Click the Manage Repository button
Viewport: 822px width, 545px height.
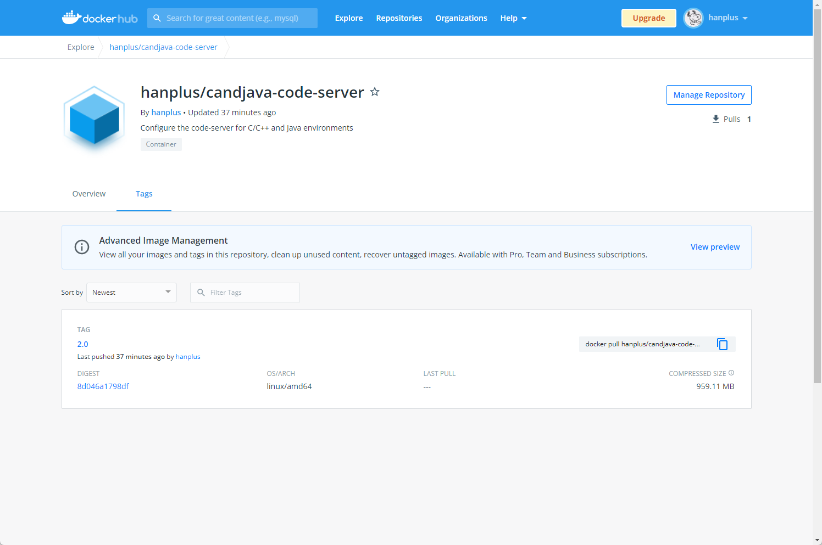click(x=709, y=95)
